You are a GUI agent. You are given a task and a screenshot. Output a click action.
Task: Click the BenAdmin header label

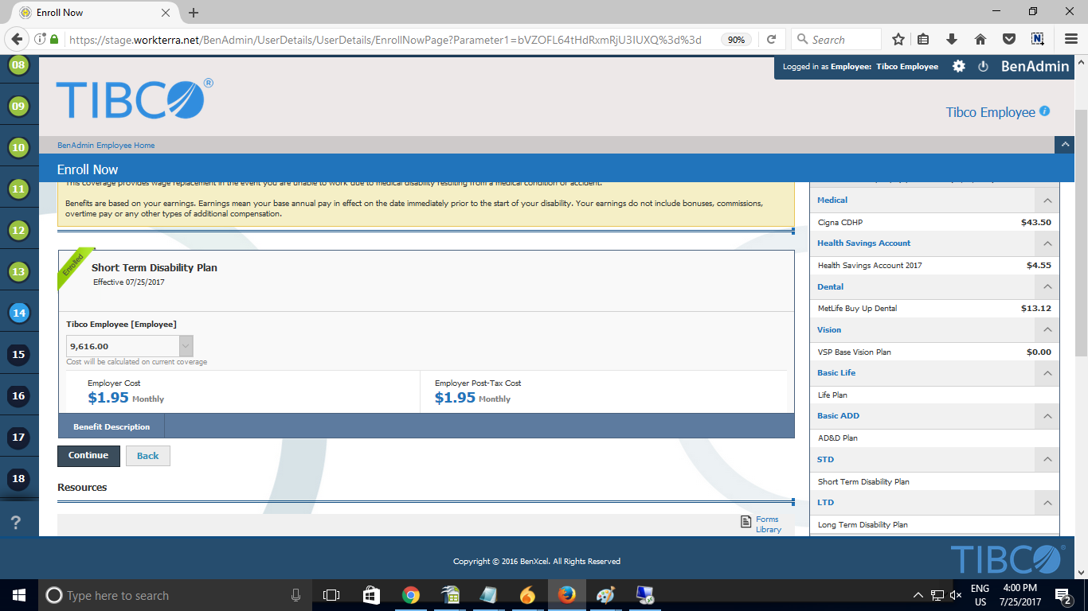point(1035,67)
